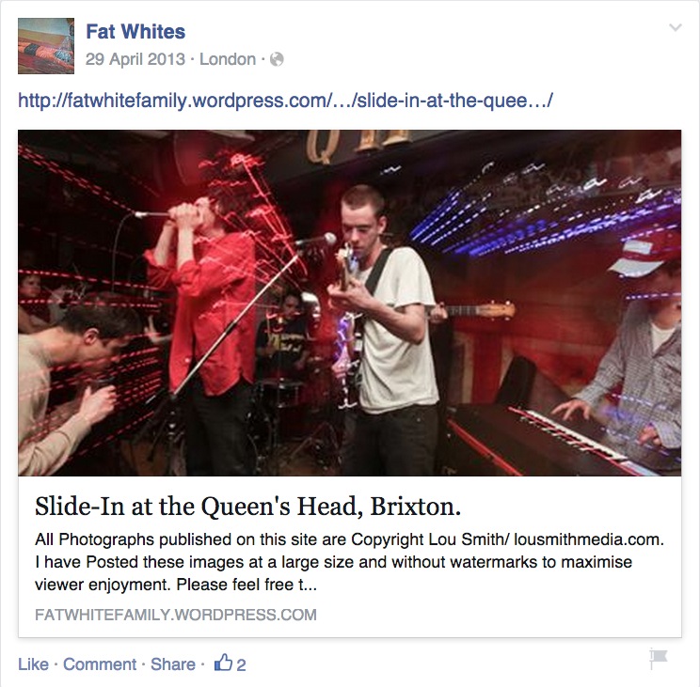Click Comment under the post
This screenshot has height=687, width=700.
[100, 664]
